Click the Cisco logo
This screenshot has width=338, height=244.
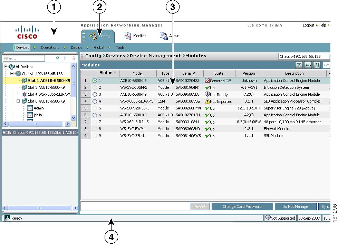click(27, 32)
